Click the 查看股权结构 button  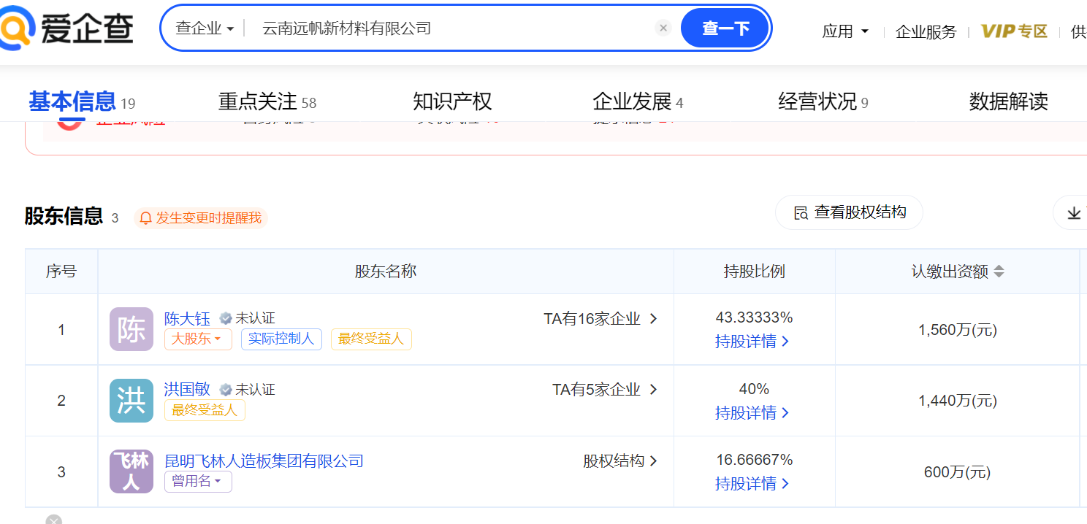click(849, 213)
